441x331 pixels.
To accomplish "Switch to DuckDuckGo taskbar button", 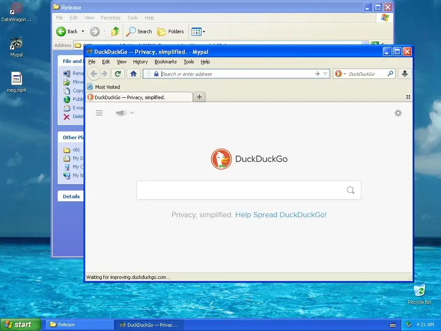I will point(149,325).
